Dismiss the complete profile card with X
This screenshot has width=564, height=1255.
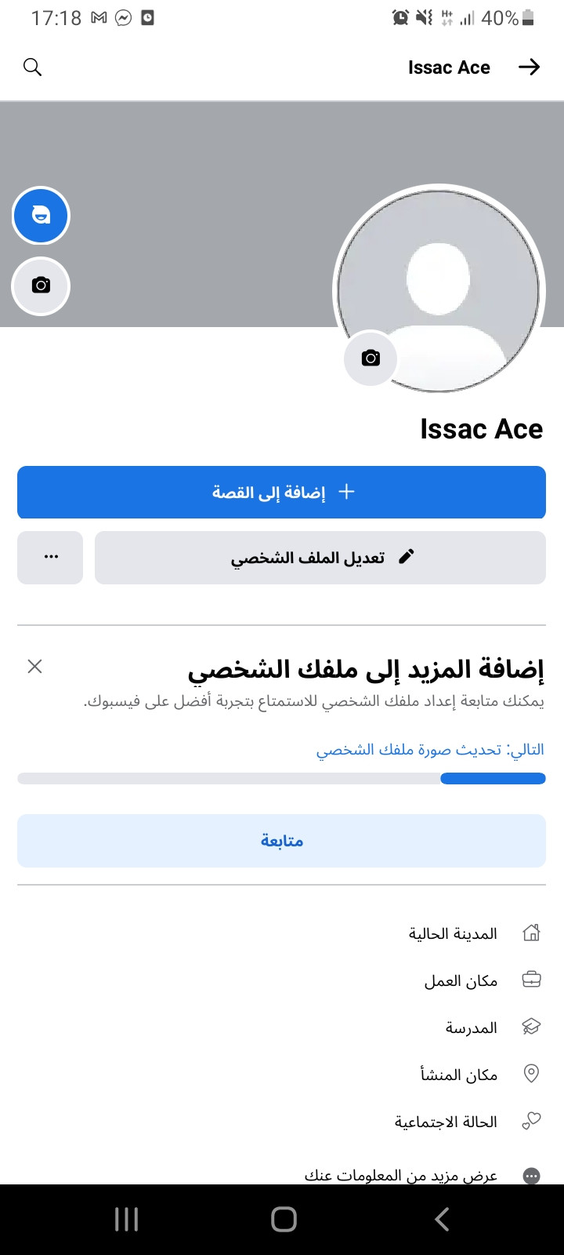pyautogui.click(x=34, y=667)
